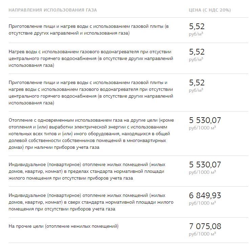Click second row's 5,52 price
The image size is (251, 245).
tap(197, 52)
